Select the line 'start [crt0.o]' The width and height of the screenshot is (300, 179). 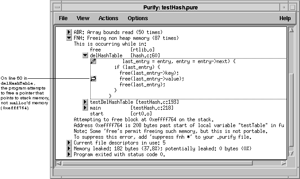(121, 114)
